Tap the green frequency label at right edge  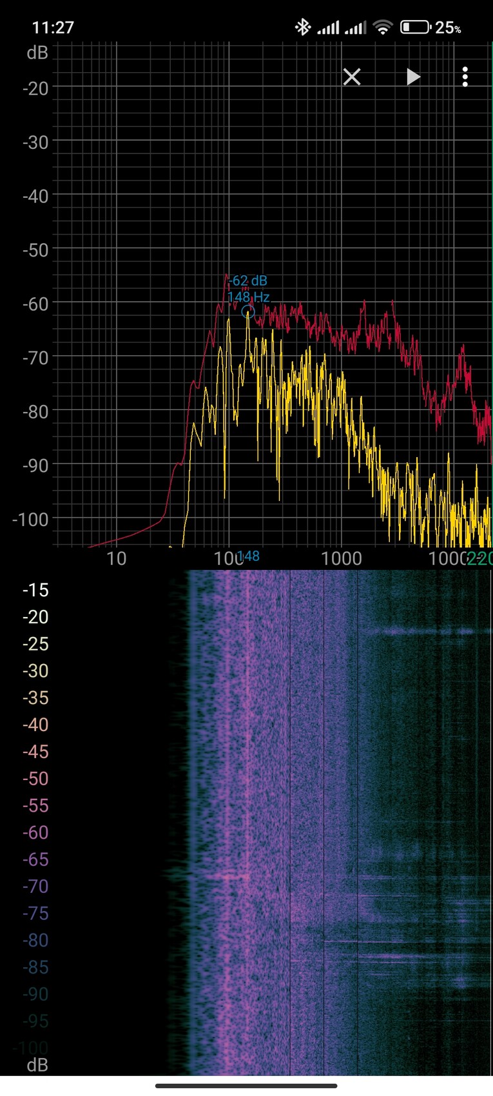point(481,558)
